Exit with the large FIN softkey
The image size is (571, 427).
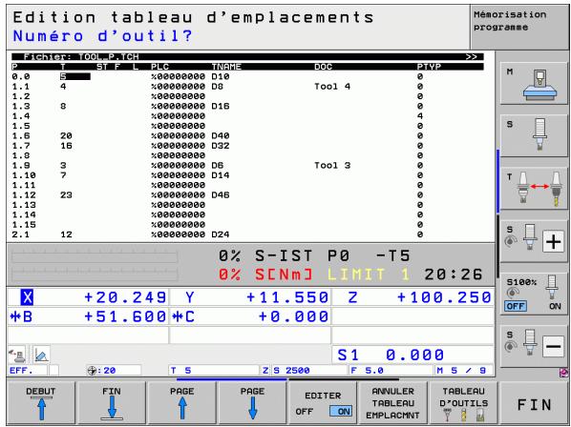pos(534,402)
